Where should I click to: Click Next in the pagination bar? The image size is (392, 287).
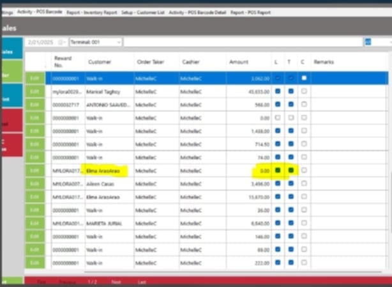pos(116,281)
